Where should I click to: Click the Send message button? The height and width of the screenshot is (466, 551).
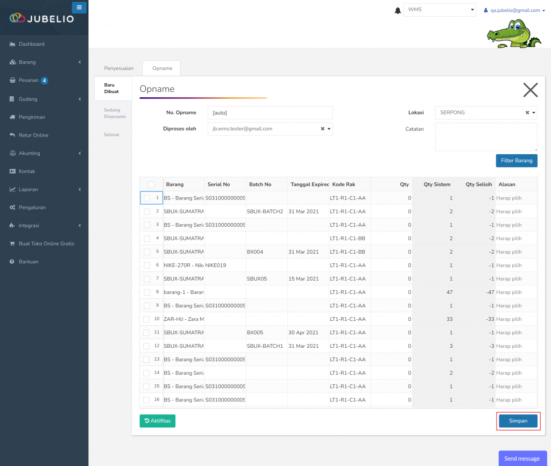click(522, 458)
